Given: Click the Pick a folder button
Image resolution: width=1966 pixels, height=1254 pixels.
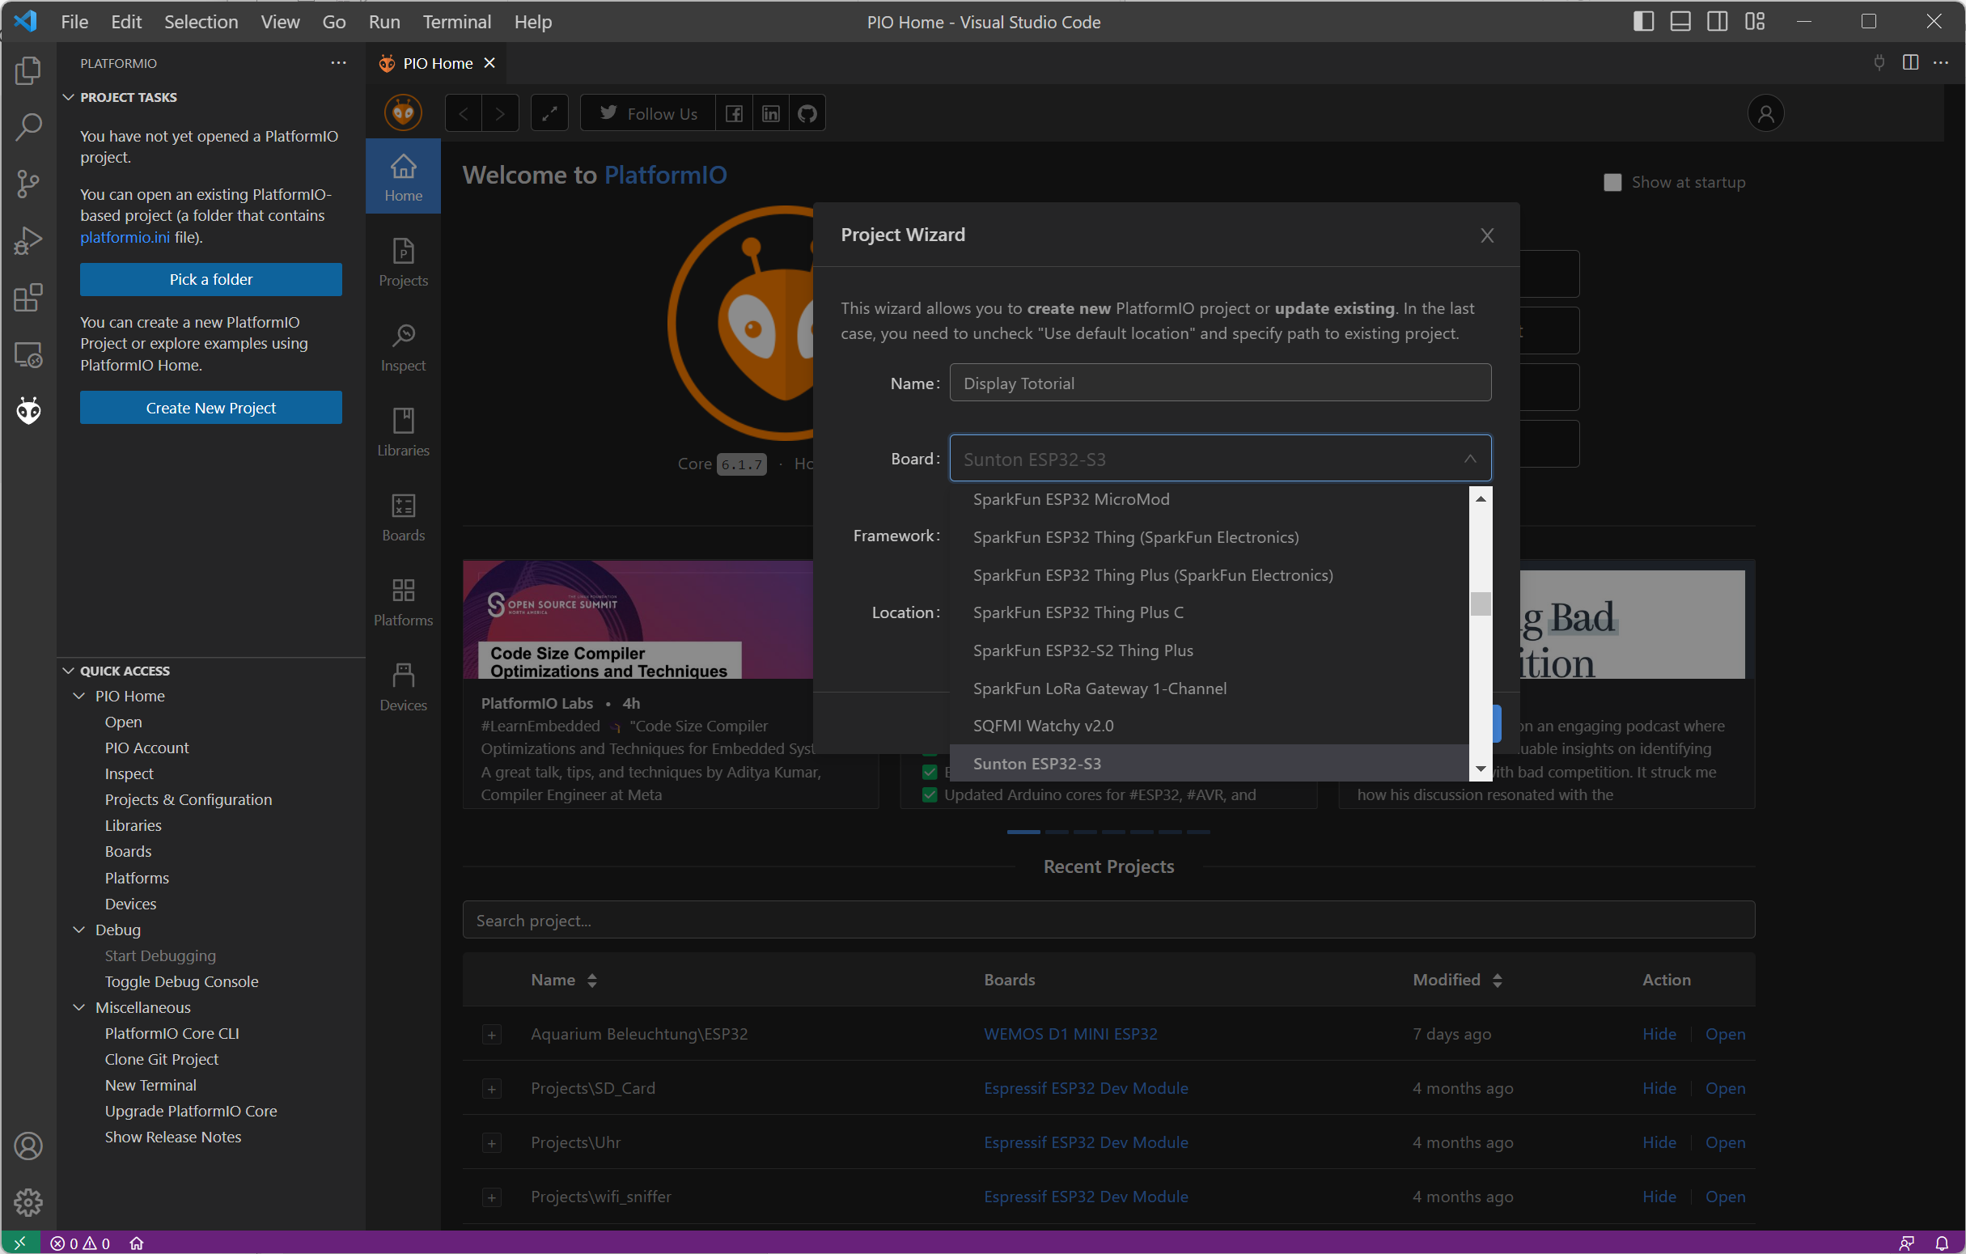Looking at the screenshot, I should click(210, 279).
